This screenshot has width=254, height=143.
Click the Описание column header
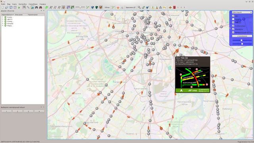tap(21, 15)
